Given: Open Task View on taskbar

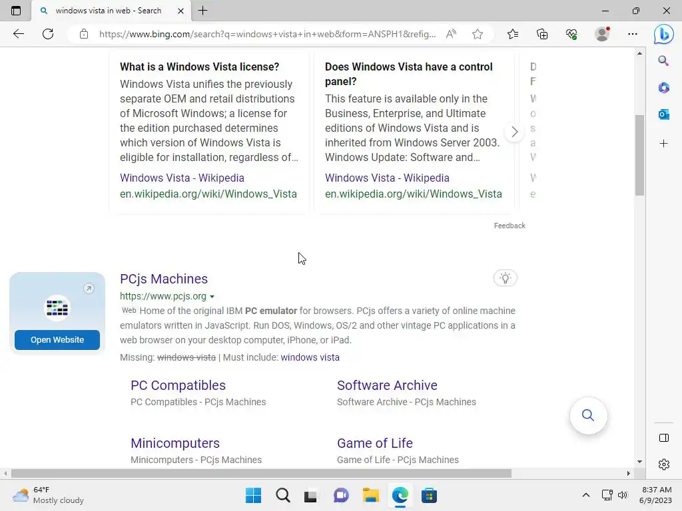Looking at the screenshot, I should [x=310, y=496].
